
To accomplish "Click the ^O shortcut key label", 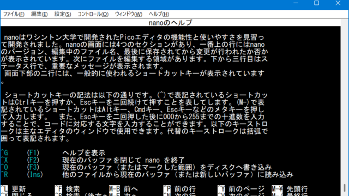I will click(x=4, y=167).
